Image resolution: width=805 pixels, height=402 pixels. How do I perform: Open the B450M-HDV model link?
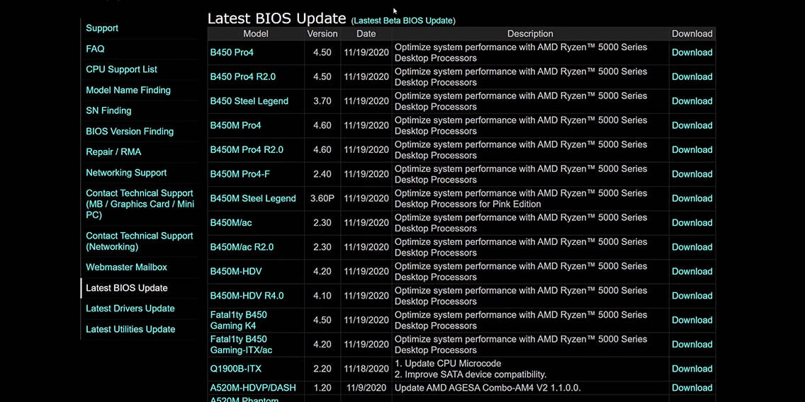pos(236,272)
